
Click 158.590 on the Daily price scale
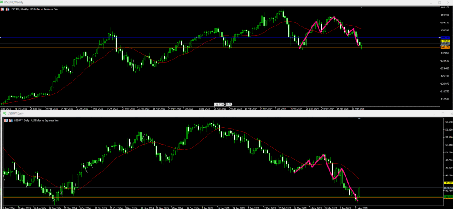point(448,122)
